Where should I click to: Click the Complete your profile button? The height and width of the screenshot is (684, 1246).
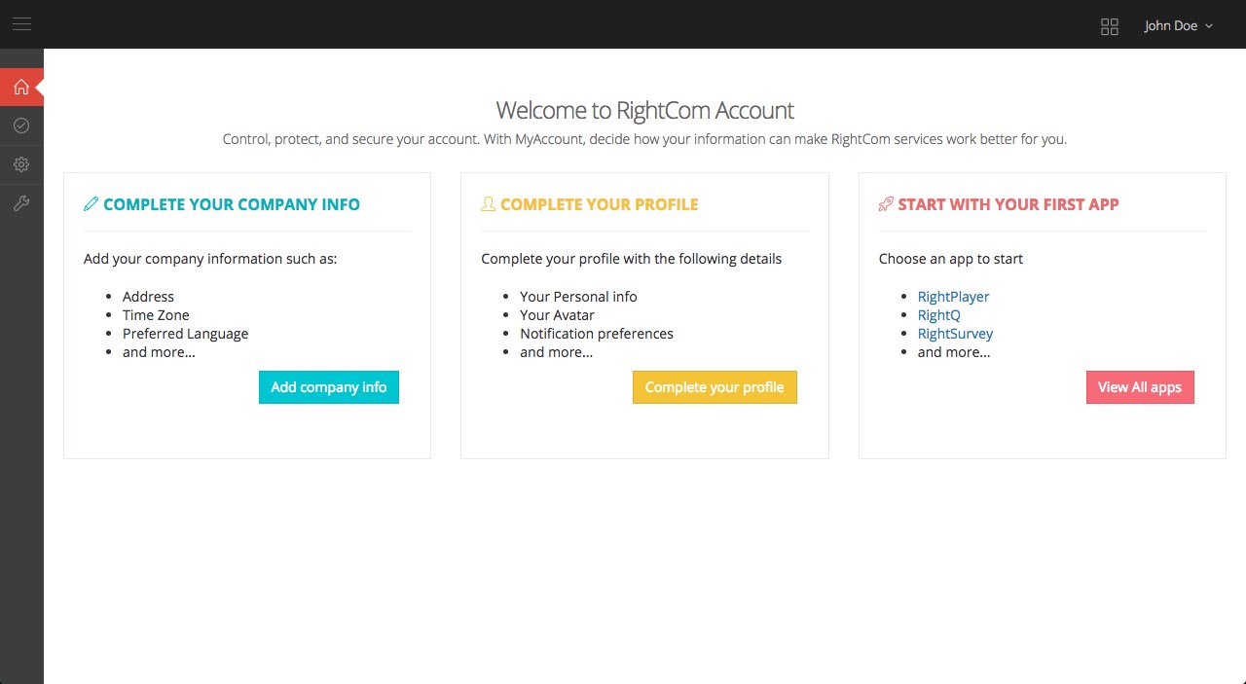(x=715, y=387)
